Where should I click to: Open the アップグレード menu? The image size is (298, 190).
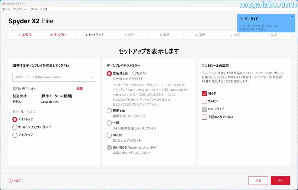20,9
